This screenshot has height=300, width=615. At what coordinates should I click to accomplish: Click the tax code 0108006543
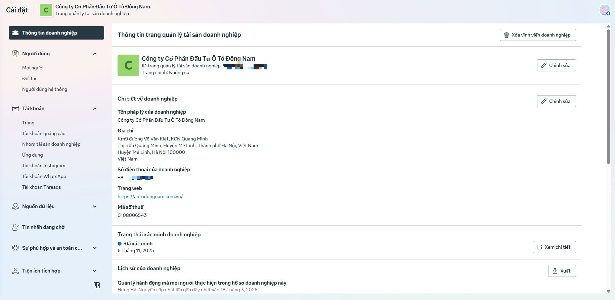click(x=132, y=215)
